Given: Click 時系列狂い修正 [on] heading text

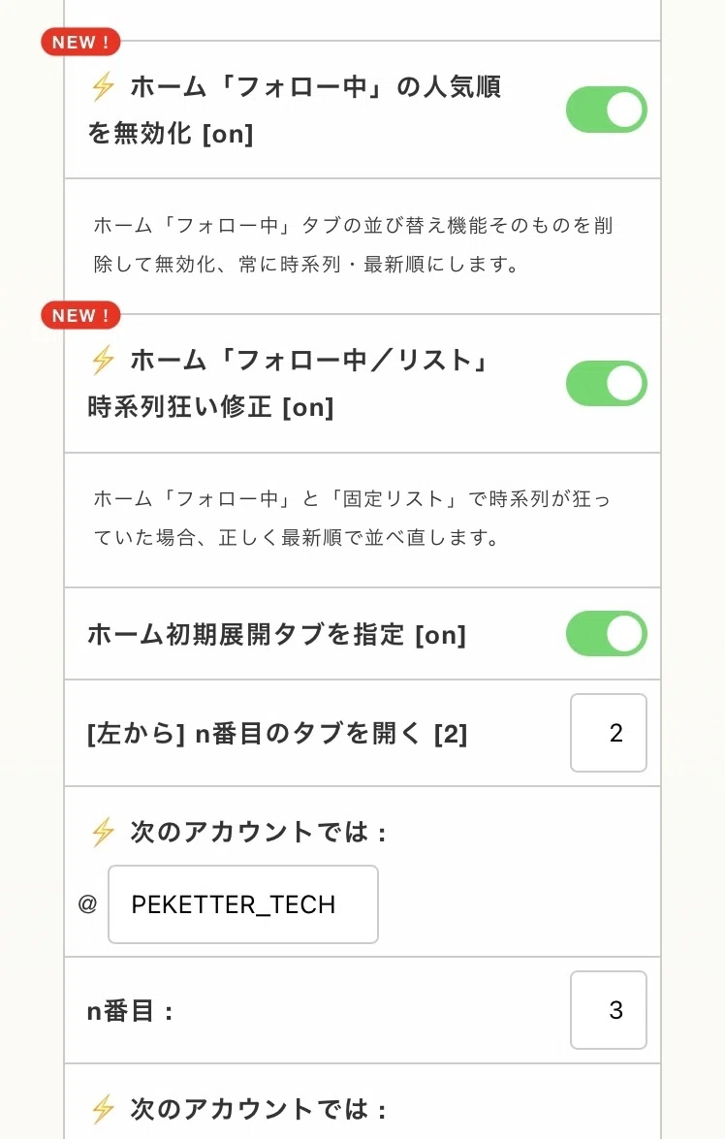Looking at the screenshot, I should [x=210, y=407].
